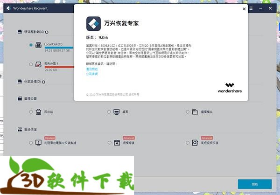
Task: Select the choose folder radio button
Action: click(x=188, y=112)
